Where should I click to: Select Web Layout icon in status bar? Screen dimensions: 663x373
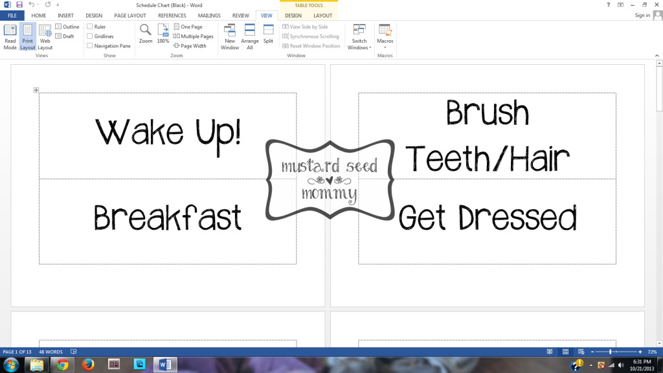pos(581,352)
